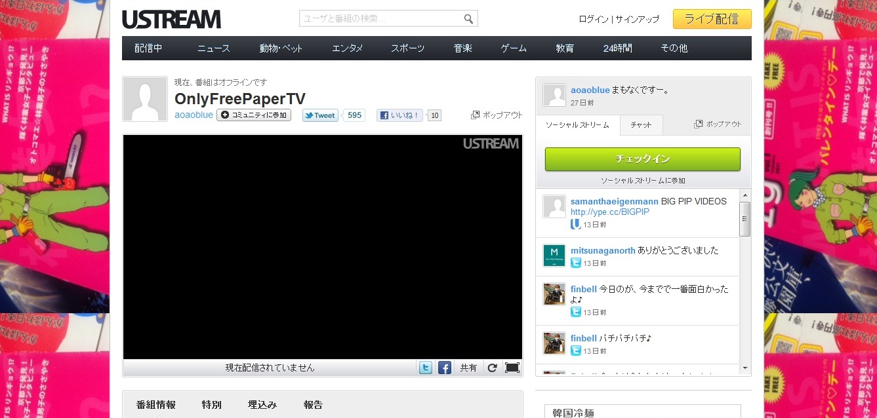Open the http://ype.cc/BIGPIP link
Image resolution: width=877 pixels, height=418 pixels.
610,212
